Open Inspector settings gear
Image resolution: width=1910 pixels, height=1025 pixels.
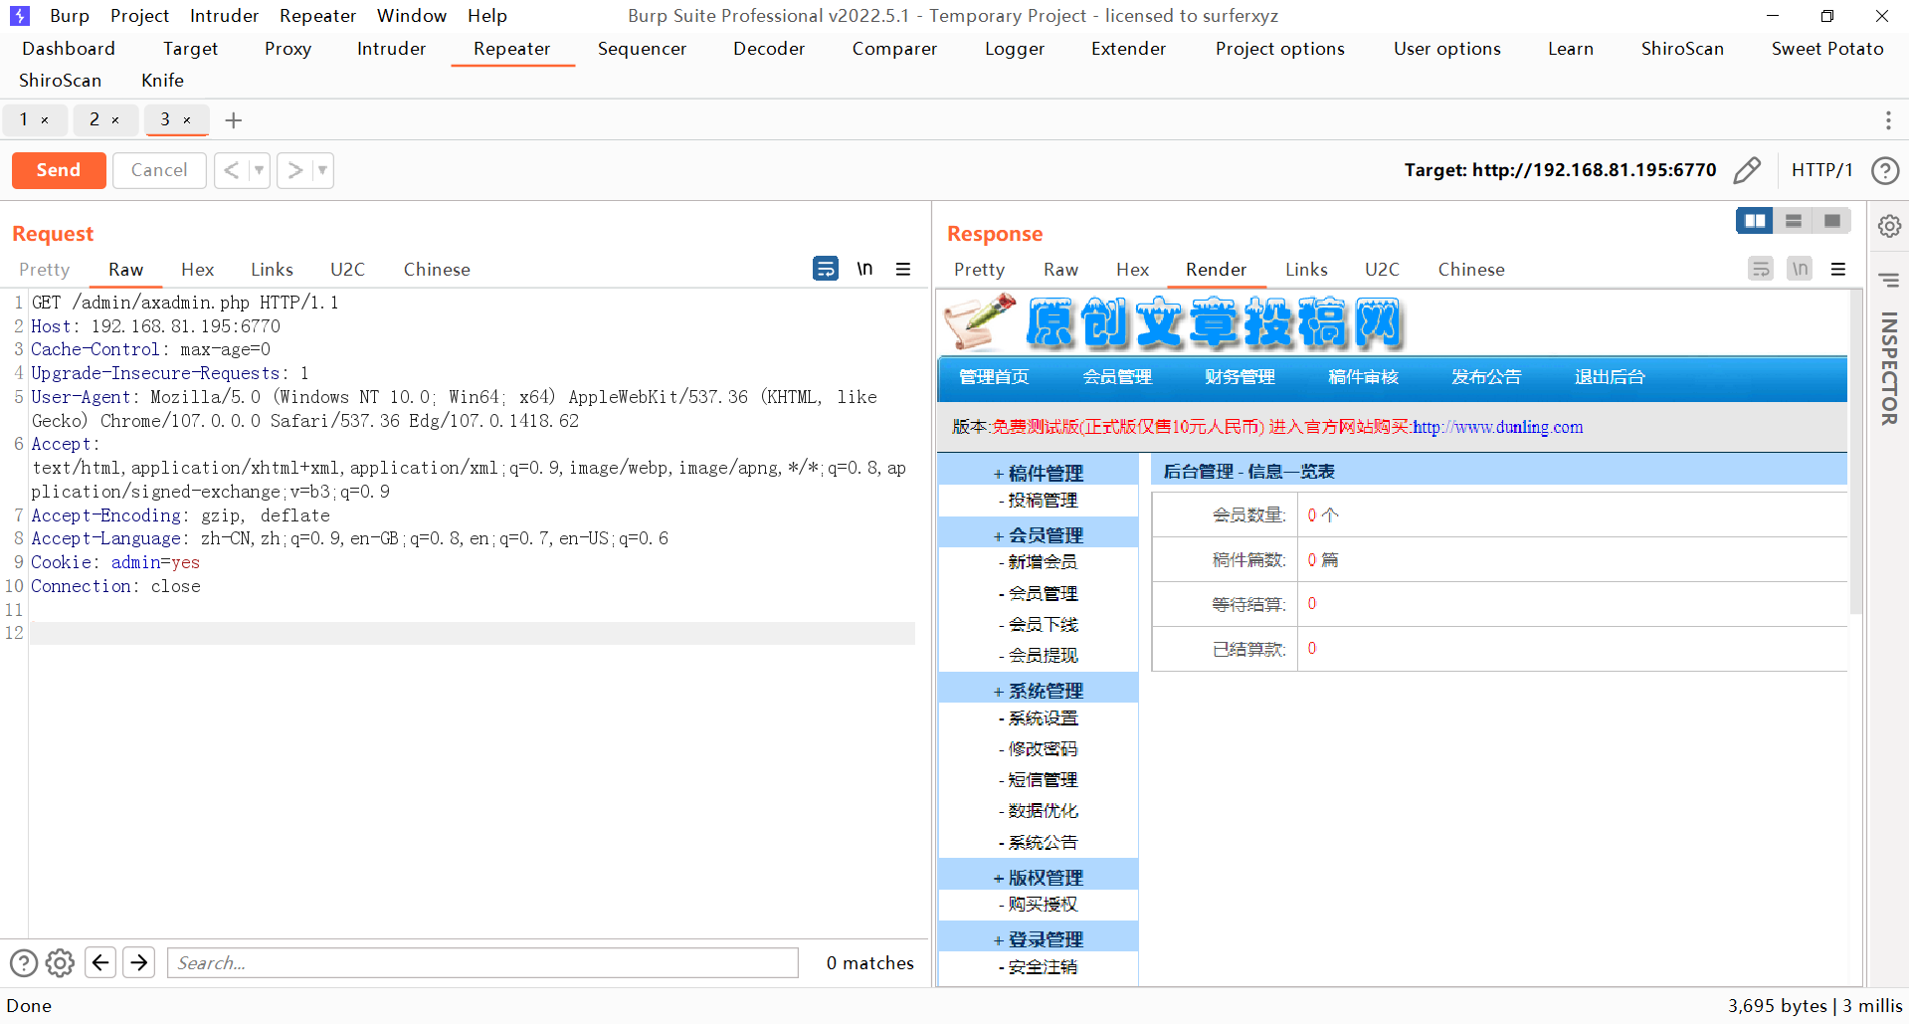[x=1889, y=226]
